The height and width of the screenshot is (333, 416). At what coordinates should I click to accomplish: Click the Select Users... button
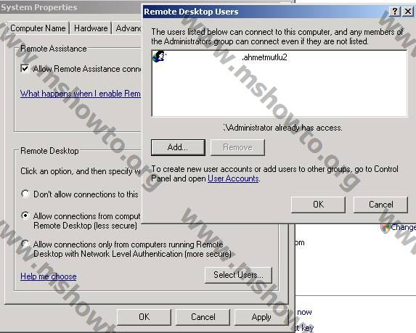click(238, 275)
